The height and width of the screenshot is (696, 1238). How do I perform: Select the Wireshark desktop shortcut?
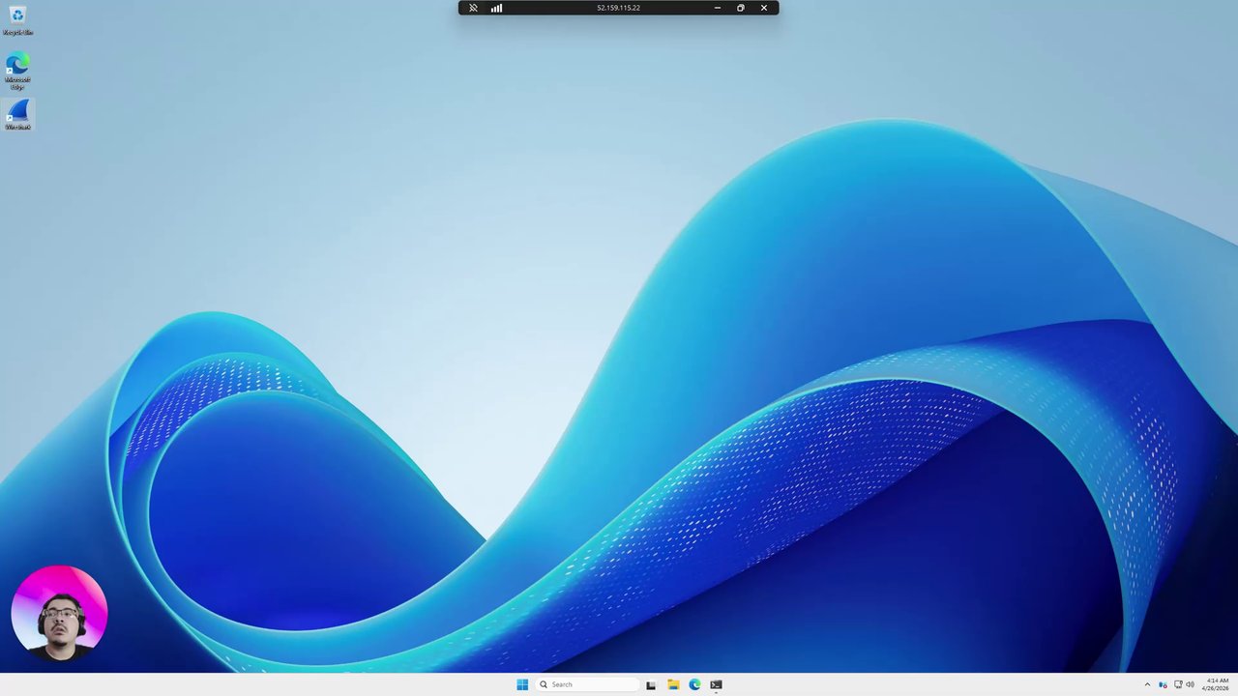tap(17, 115)
